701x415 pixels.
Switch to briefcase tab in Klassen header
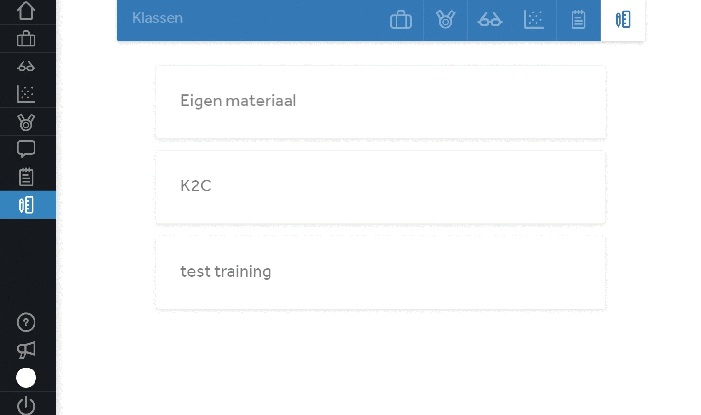401,20
